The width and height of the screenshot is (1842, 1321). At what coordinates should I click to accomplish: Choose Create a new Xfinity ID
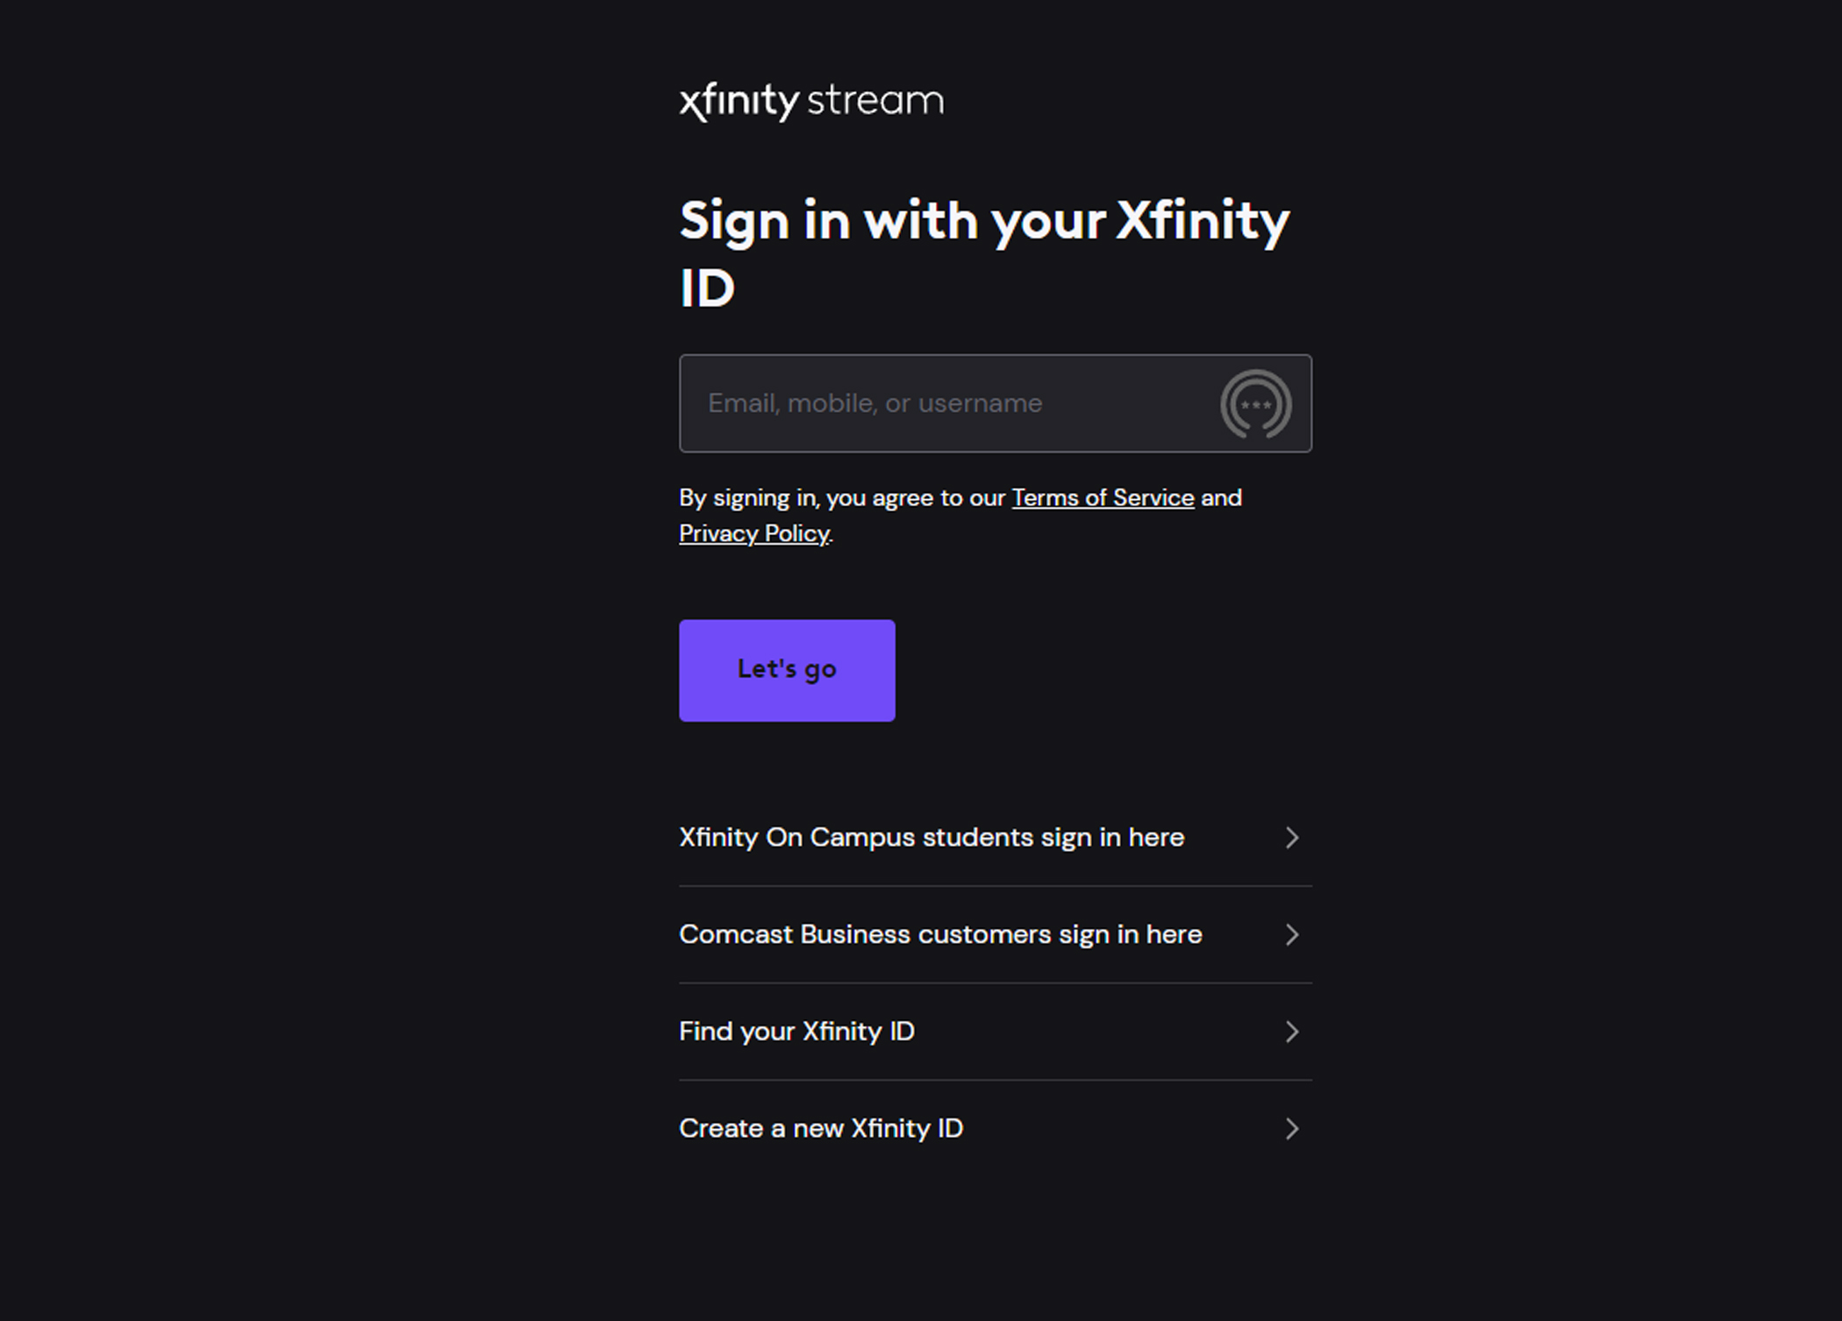point(821,1129)
